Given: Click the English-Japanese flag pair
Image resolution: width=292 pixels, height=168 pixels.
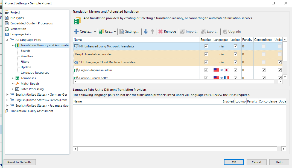Looking at the screenshot, I should point(221,70).
